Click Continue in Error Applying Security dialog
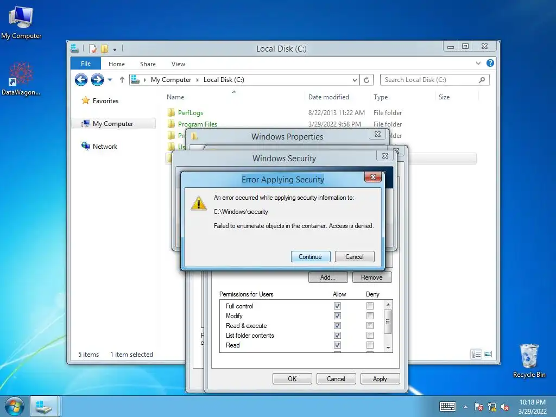The height and width of the screenshot is (417, 556). pos(310,257)
